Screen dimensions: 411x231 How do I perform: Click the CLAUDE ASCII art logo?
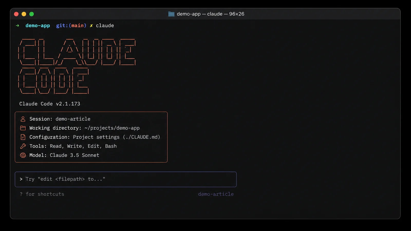point(77,52)
